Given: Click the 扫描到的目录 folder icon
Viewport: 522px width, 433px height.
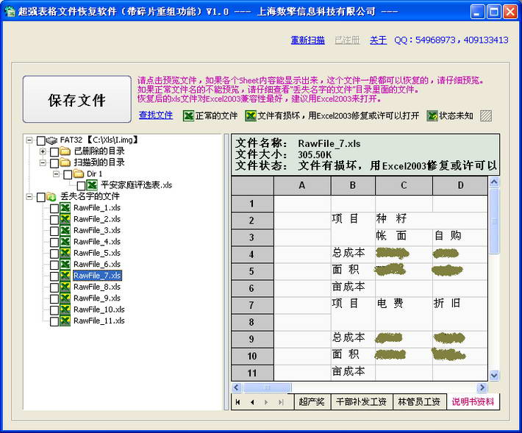Looking at the screenshot, I should [65, 162].
